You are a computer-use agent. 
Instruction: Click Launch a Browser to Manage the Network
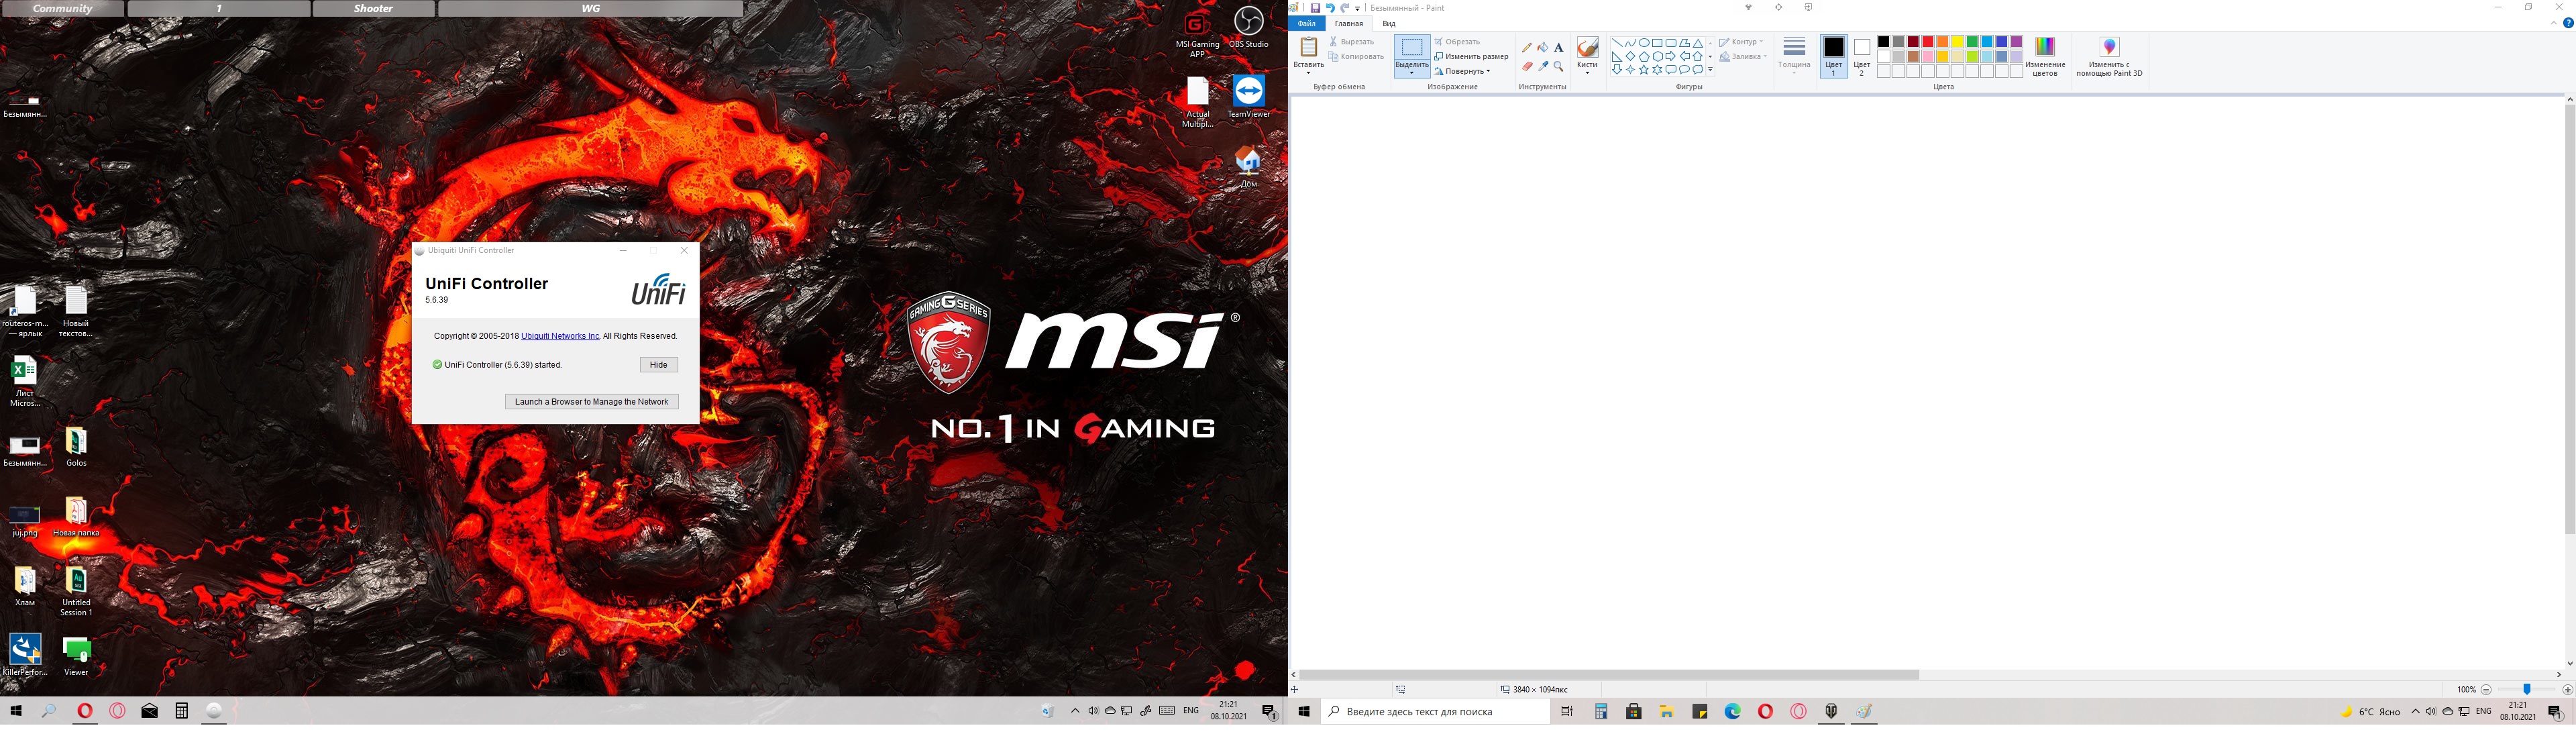click(591, 402)
